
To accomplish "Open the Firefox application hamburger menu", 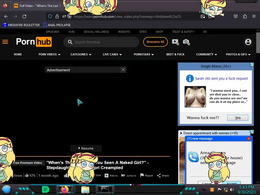I will (254, 16).
